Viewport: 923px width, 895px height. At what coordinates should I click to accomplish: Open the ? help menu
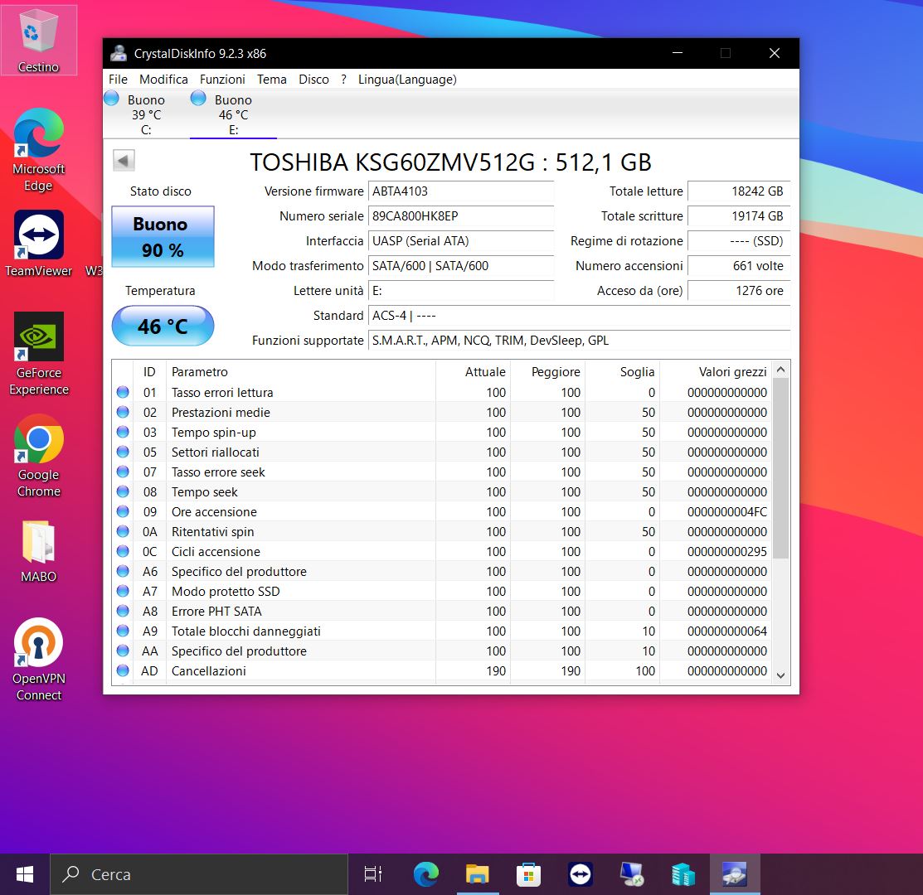click(344, 80)
